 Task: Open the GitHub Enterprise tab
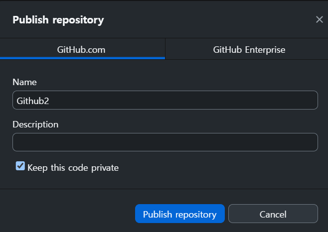[x=249, y=50]
